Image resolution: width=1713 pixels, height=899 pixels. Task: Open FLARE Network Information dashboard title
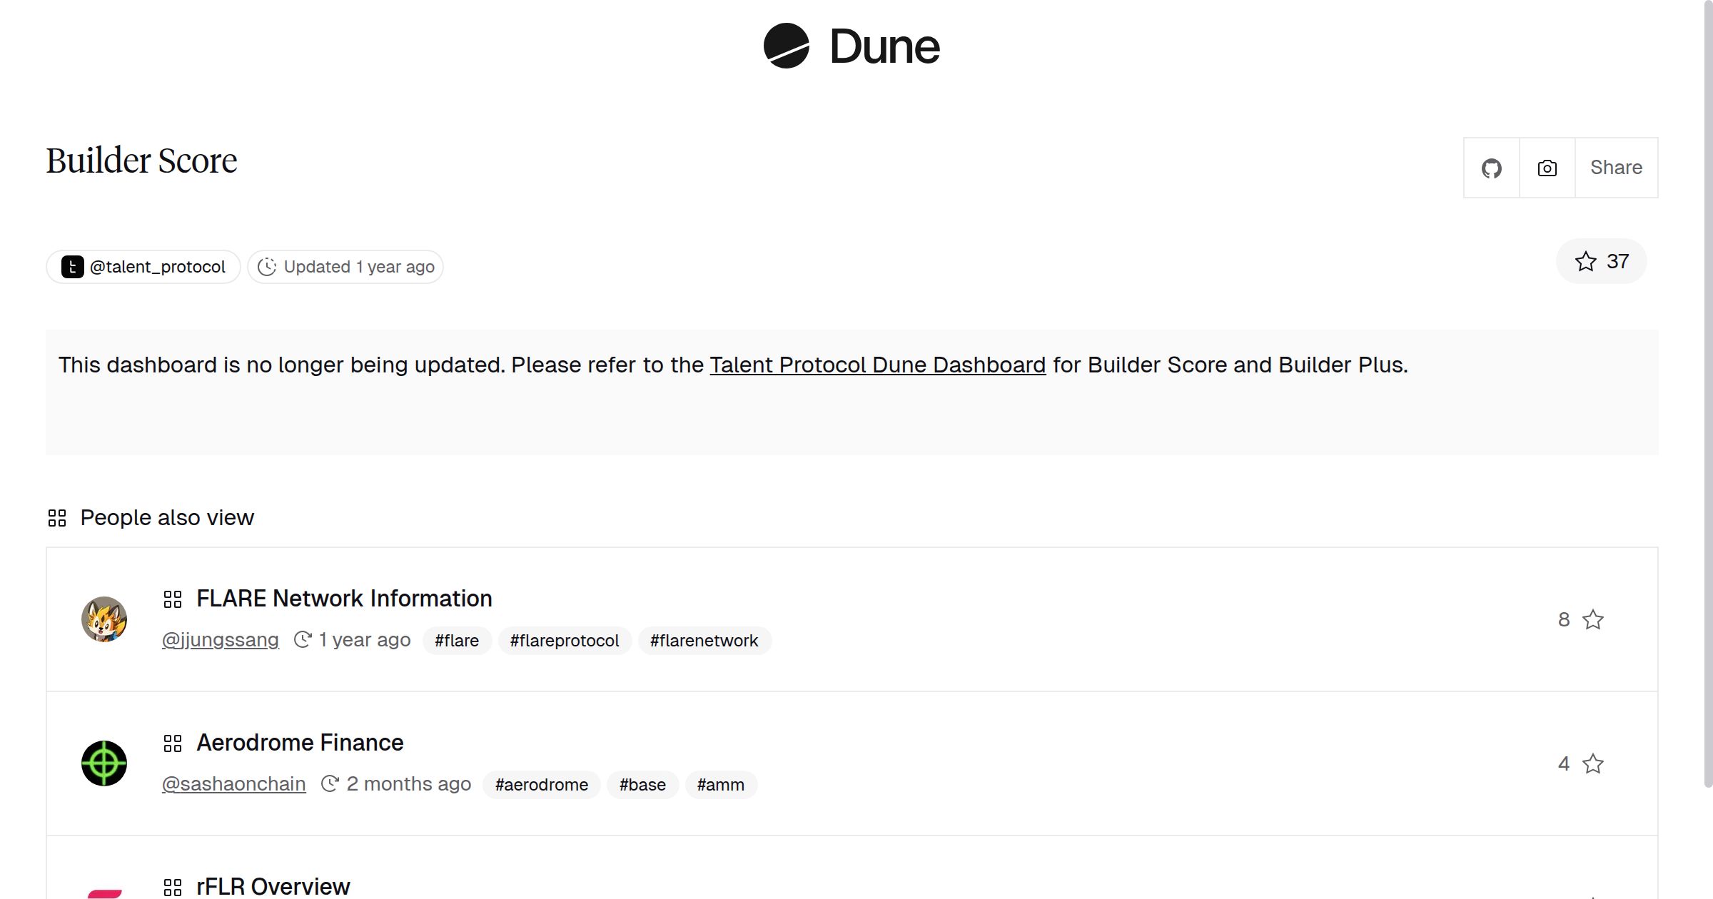pos(344,598)
